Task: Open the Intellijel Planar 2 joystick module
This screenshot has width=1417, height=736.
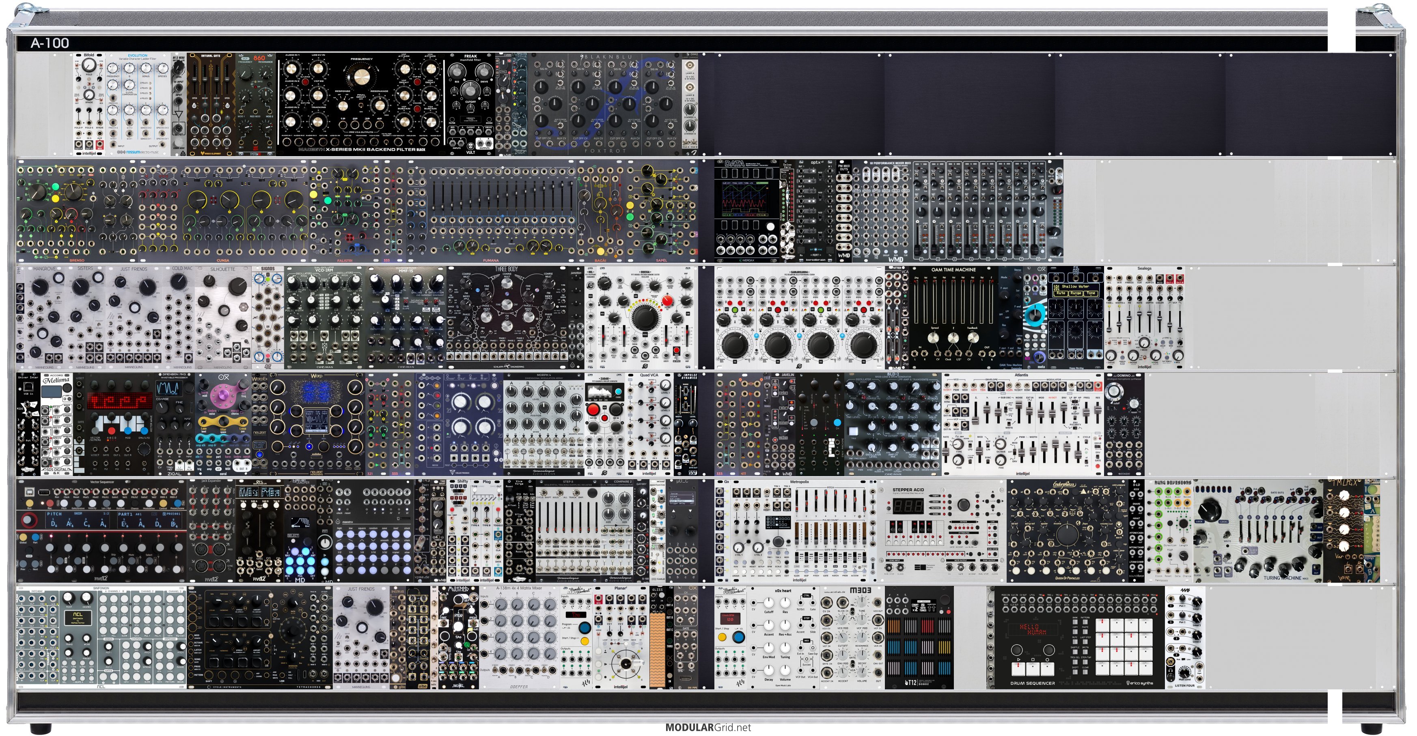Action: (621, 638)
